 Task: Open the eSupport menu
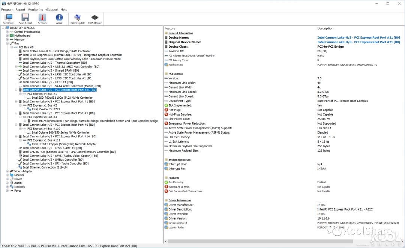point(52,9)
